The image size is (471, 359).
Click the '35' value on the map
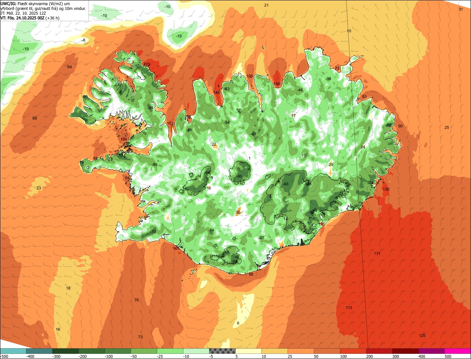pyautogui.click(x=238, y=213)
